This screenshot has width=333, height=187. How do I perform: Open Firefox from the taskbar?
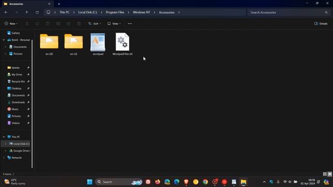(x=158, y=182)
